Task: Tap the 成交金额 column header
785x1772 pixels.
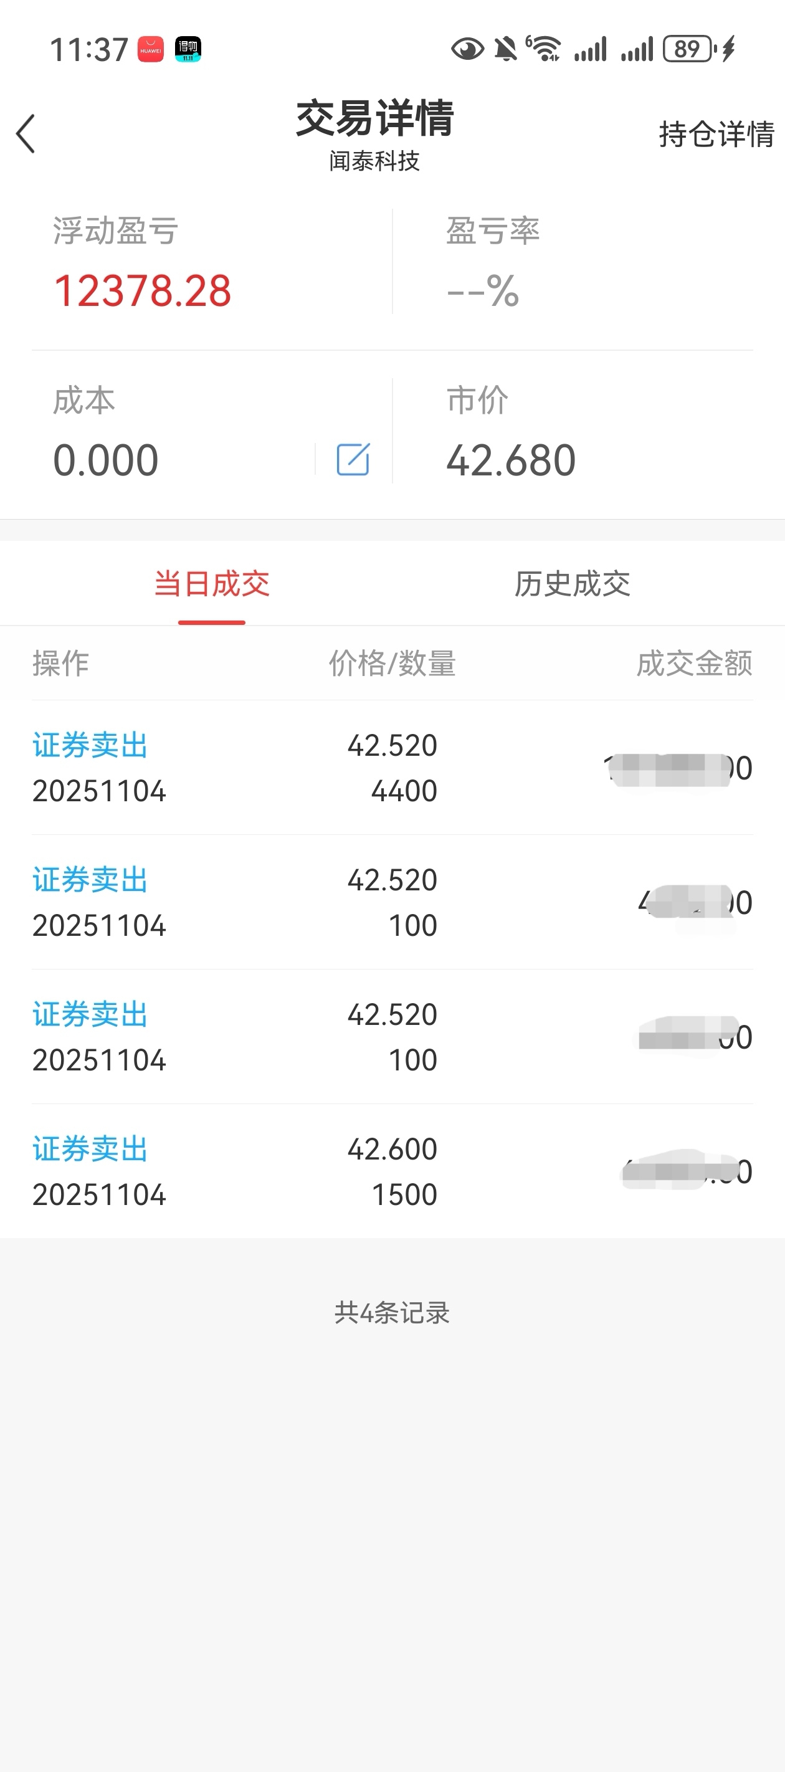Action: 693,663
